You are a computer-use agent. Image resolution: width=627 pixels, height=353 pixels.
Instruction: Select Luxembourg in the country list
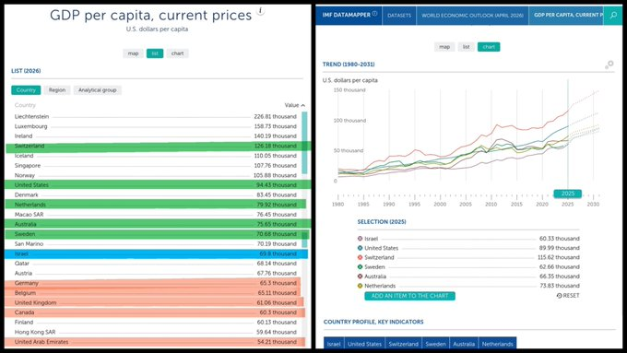pyautogui.click(x=156, y=126)
